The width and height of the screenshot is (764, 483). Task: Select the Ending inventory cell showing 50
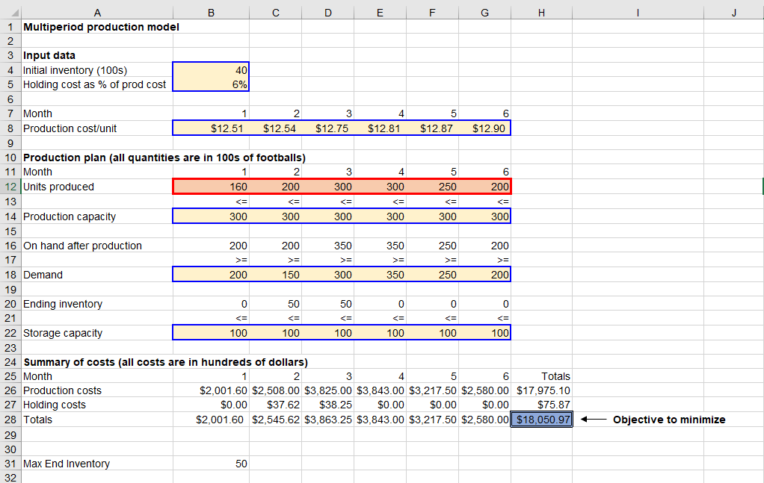click(x=275, y=304)
